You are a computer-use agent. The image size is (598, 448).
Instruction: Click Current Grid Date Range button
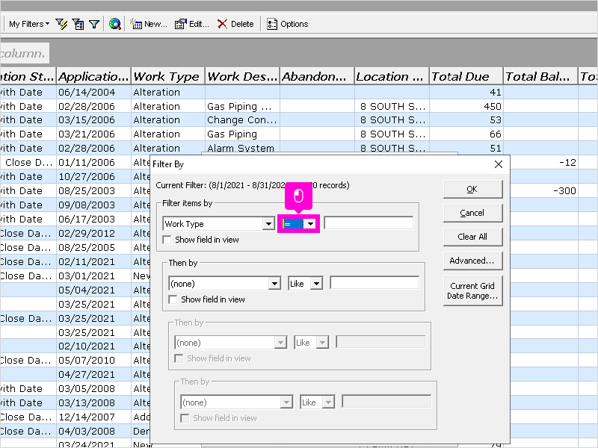coord(472,290)
